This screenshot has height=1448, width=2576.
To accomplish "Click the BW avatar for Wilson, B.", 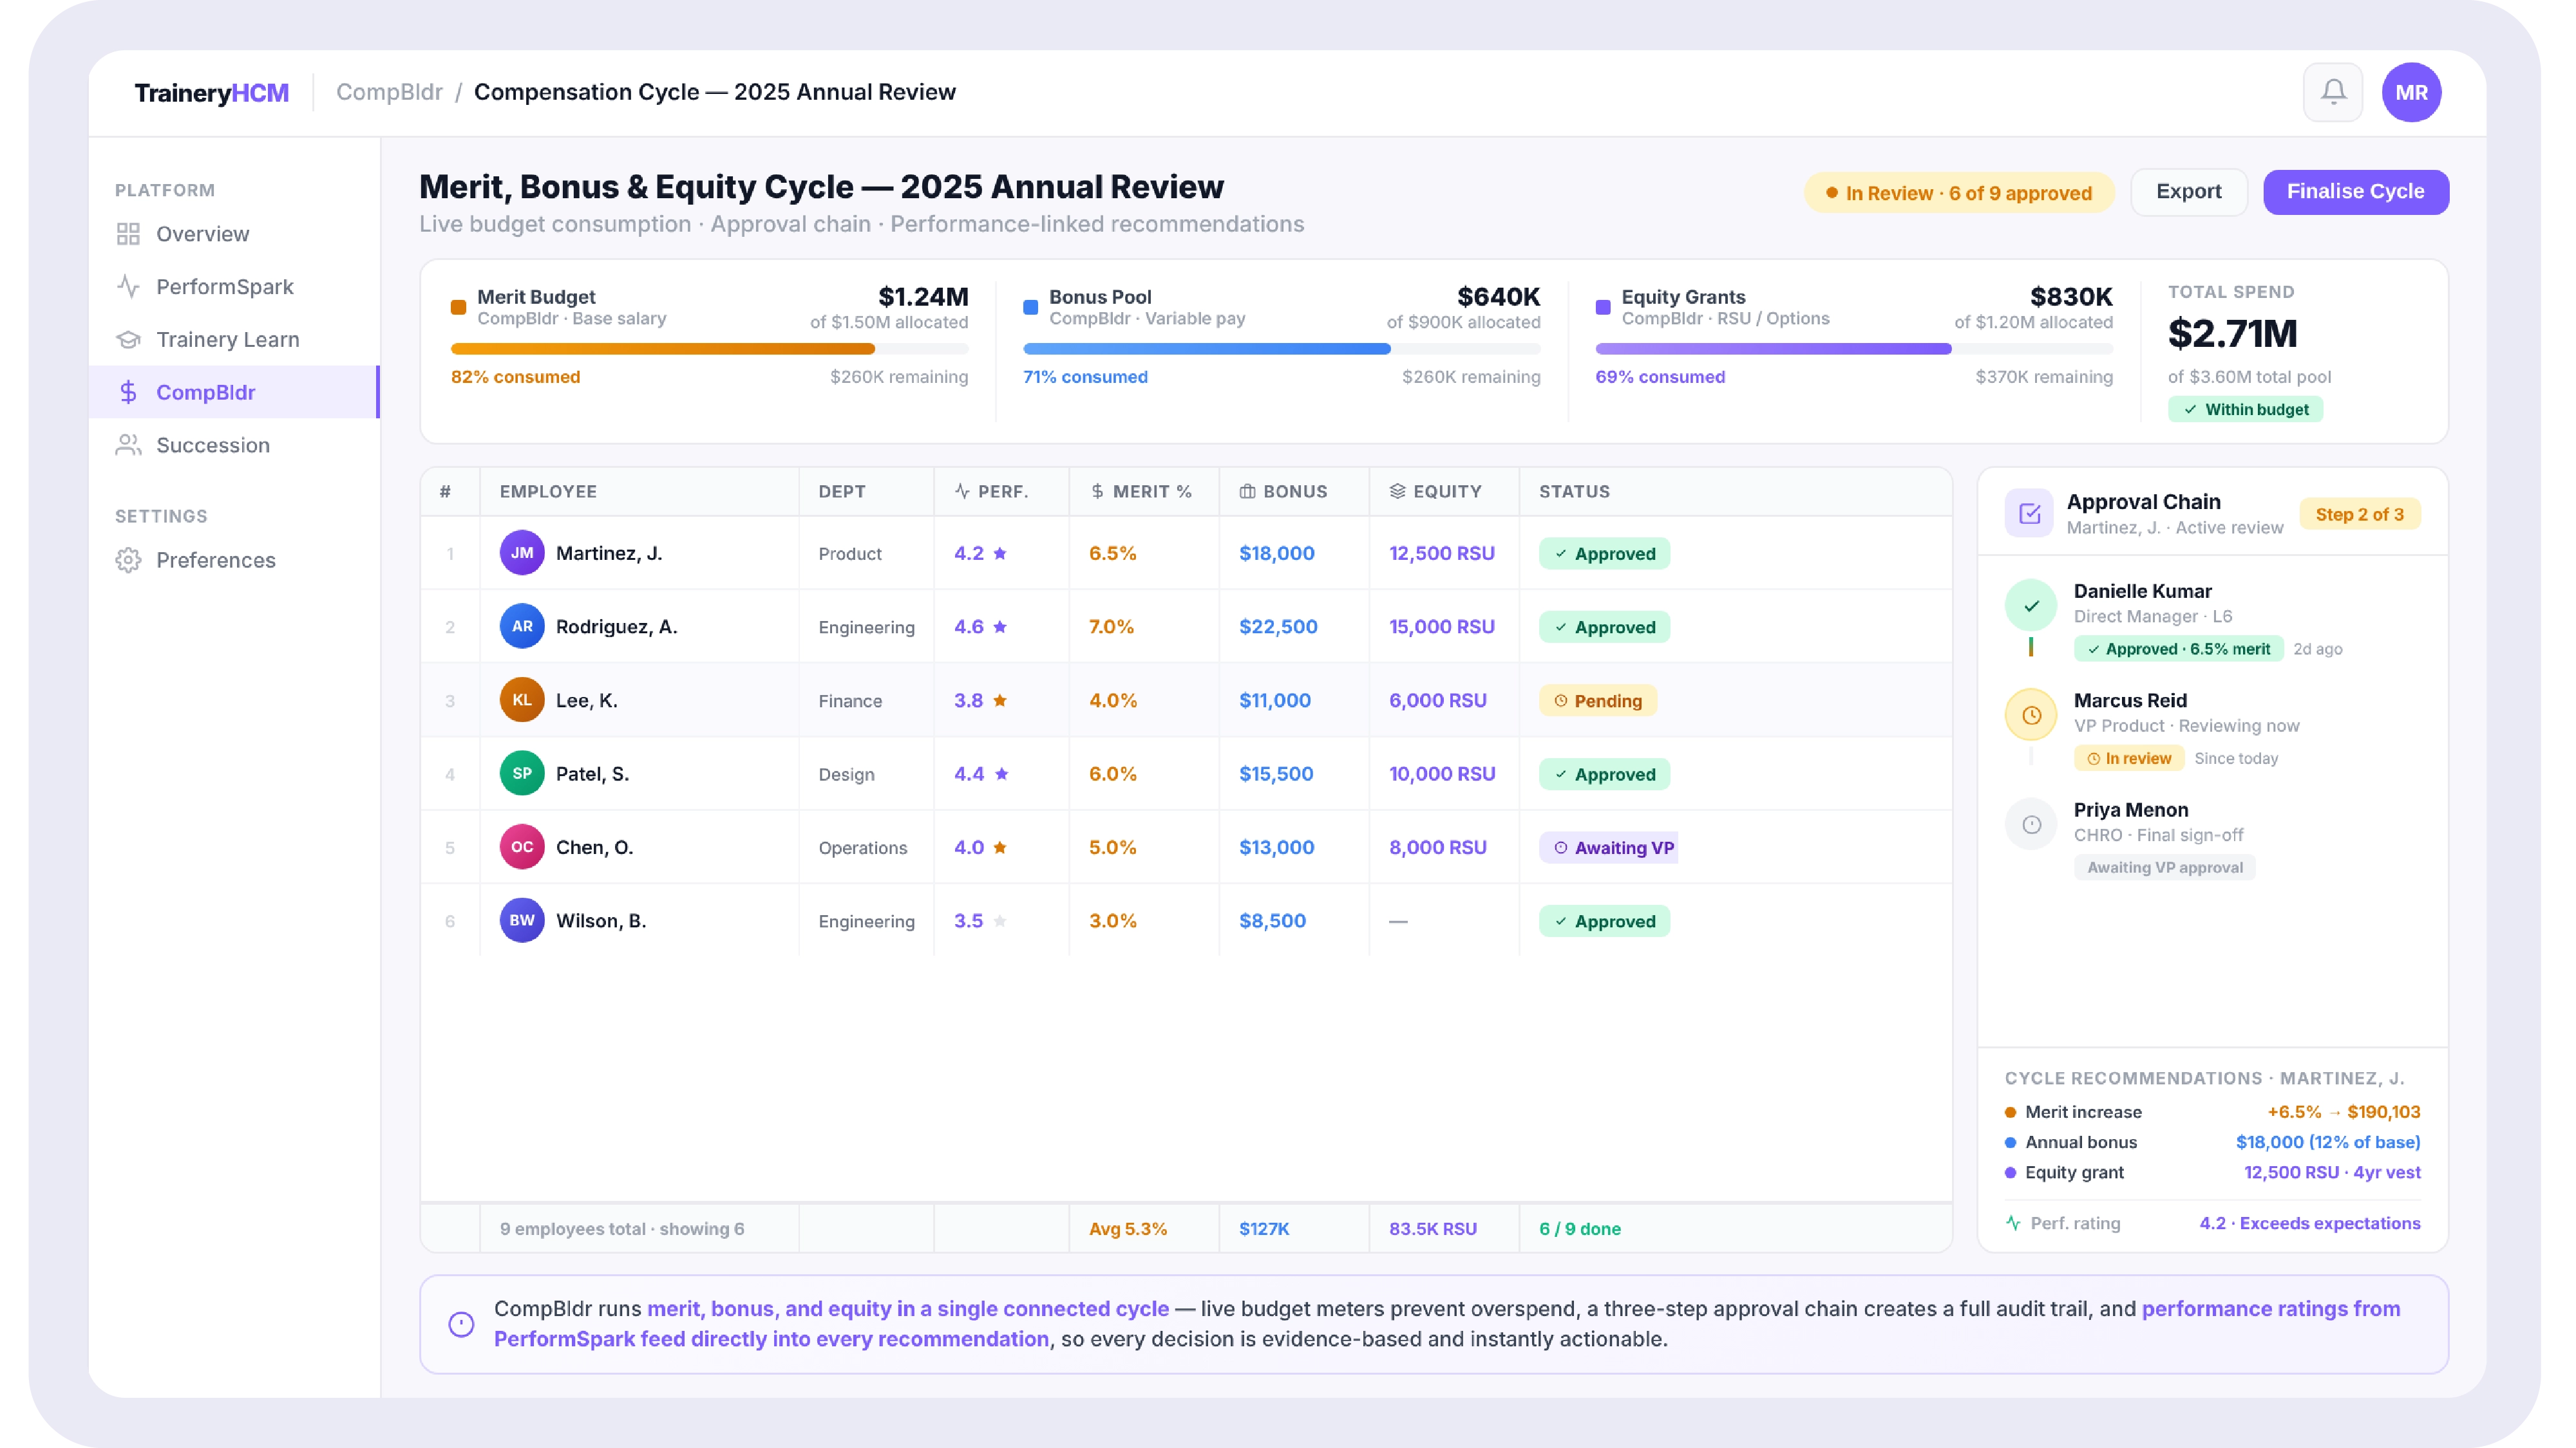I will pos(522,920).
